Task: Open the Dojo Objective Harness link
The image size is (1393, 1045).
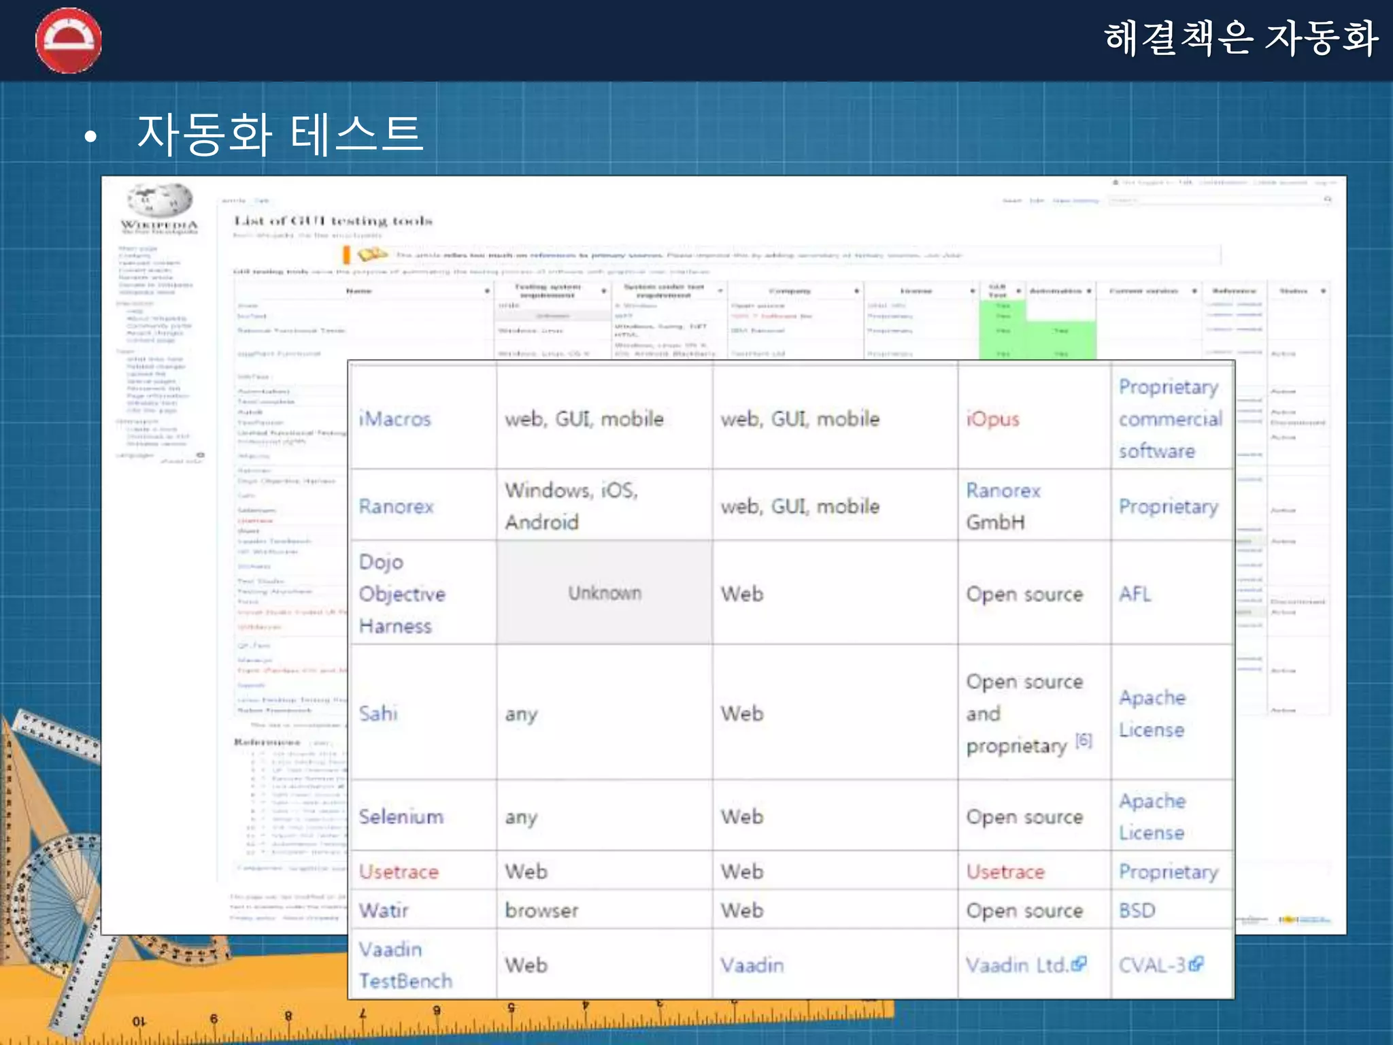Action: (401, 594)
